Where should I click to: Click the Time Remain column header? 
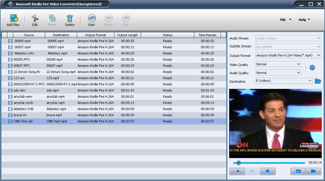207,35
